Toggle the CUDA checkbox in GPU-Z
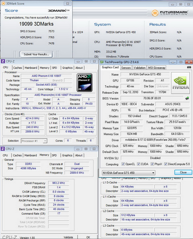Viewport: 193px width, 239px height. pos(138,164)
